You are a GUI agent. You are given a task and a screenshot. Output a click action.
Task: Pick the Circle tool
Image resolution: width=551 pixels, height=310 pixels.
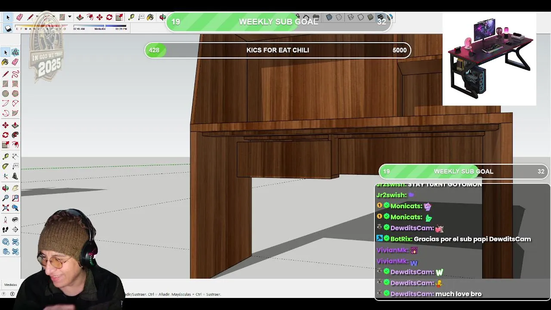pos(6,93)
